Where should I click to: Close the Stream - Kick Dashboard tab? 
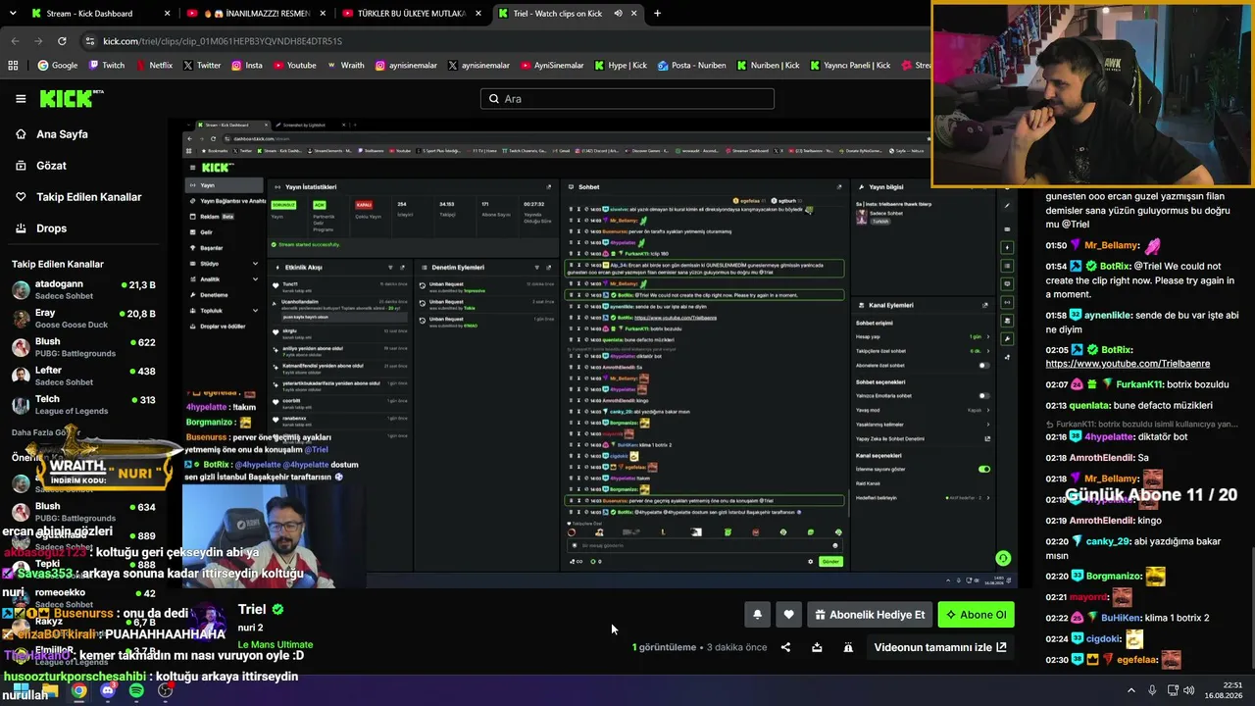(x=167, y=14)
